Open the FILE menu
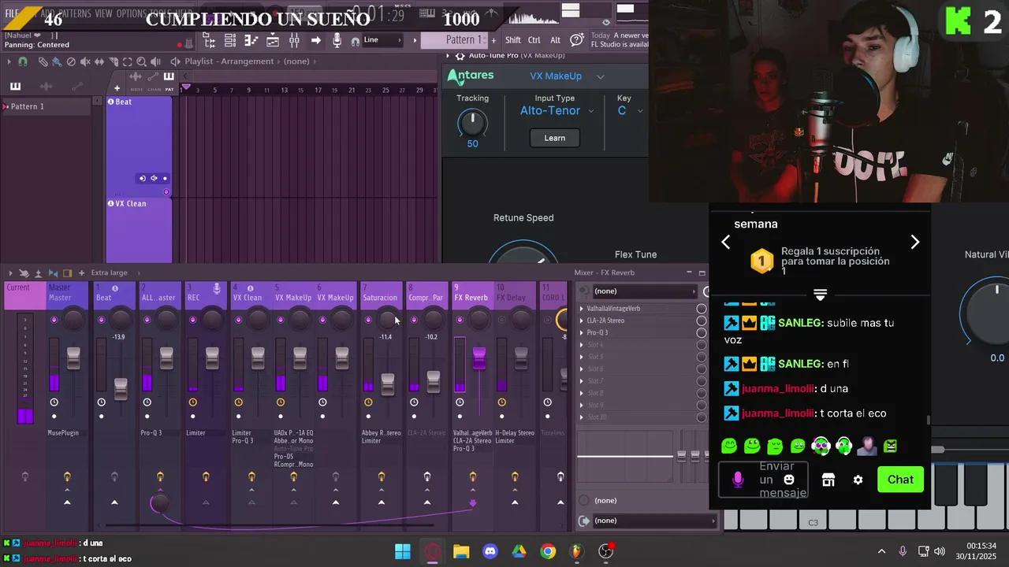 tap(12, 14)
